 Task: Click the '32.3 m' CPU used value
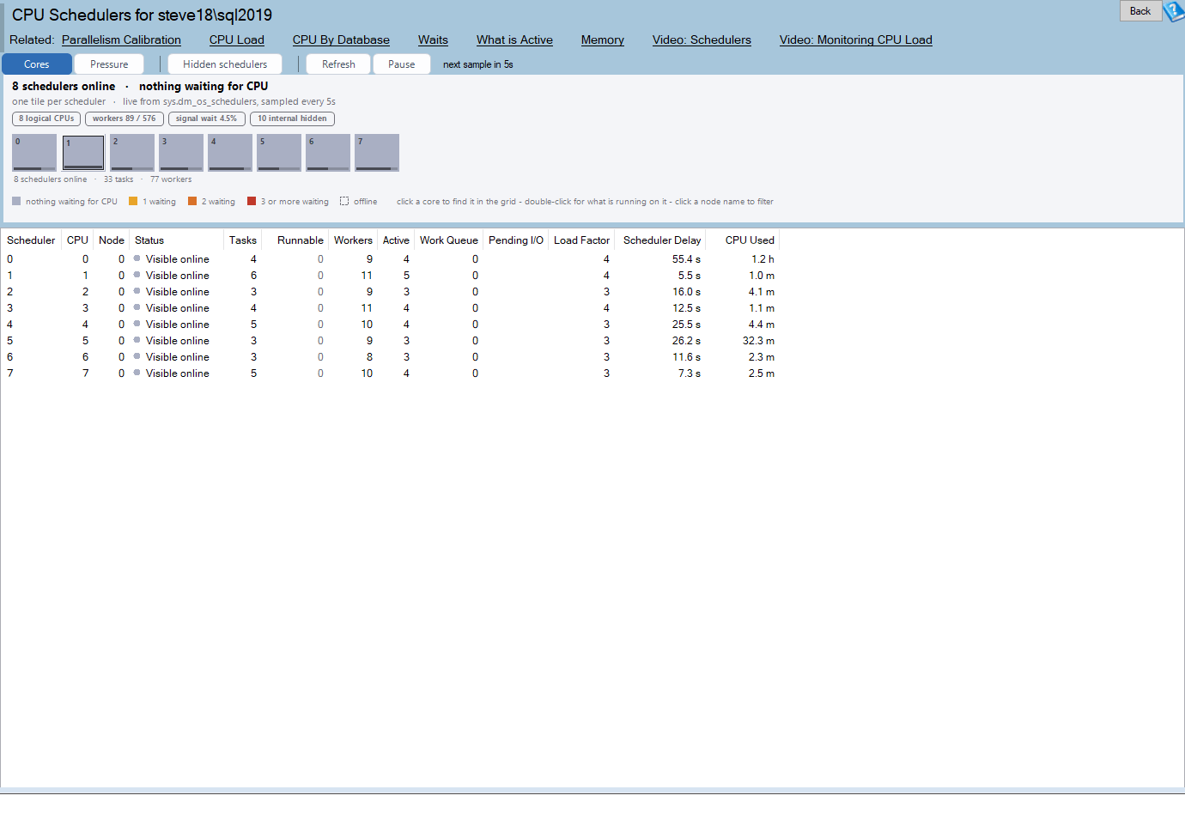tap(758, 341)
